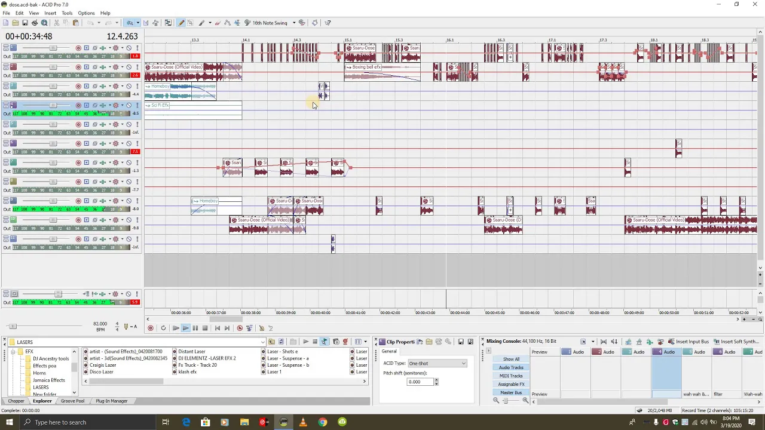Switch to the Plug-In Manager tab
This screenshot has height=430, width=765.
coord(112,401)
